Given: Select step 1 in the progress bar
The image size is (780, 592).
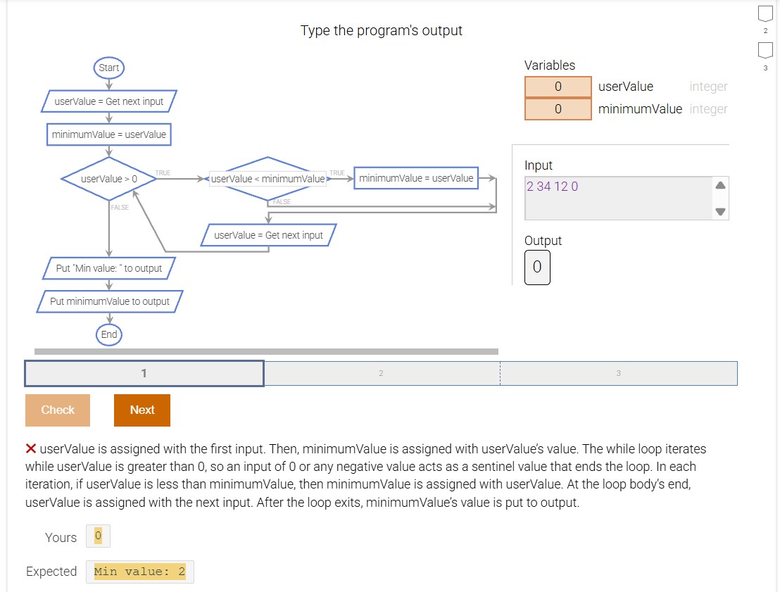Looking at the screenshot, I should pyautogui.click(x=144, y=373).
